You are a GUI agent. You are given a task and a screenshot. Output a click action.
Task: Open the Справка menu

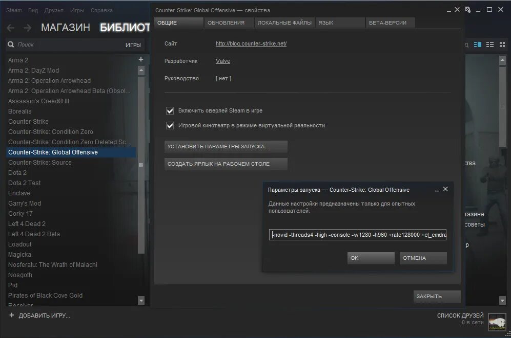101,10
